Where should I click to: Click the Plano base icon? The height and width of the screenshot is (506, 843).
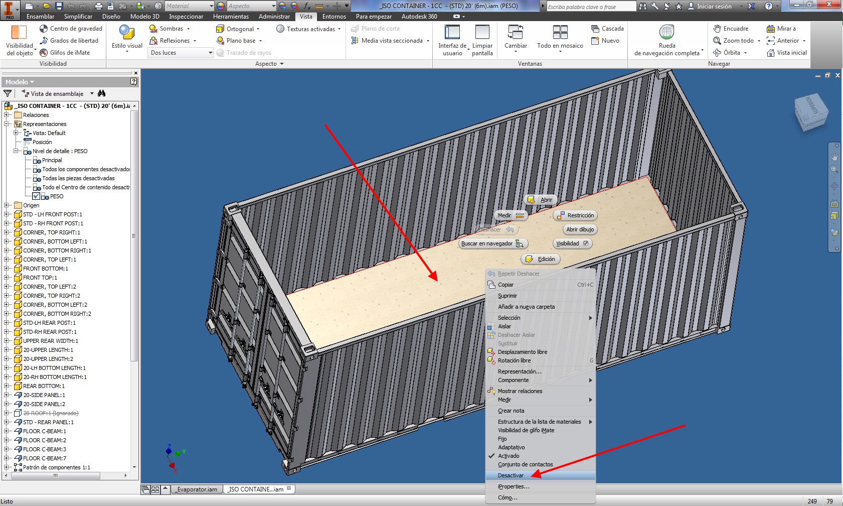point(220,41)
